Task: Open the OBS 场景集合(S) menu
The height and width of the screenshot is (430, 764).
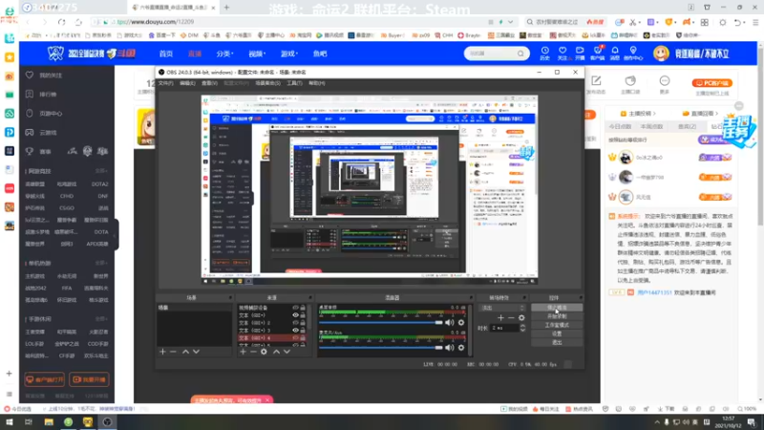Action: (267, 83)
